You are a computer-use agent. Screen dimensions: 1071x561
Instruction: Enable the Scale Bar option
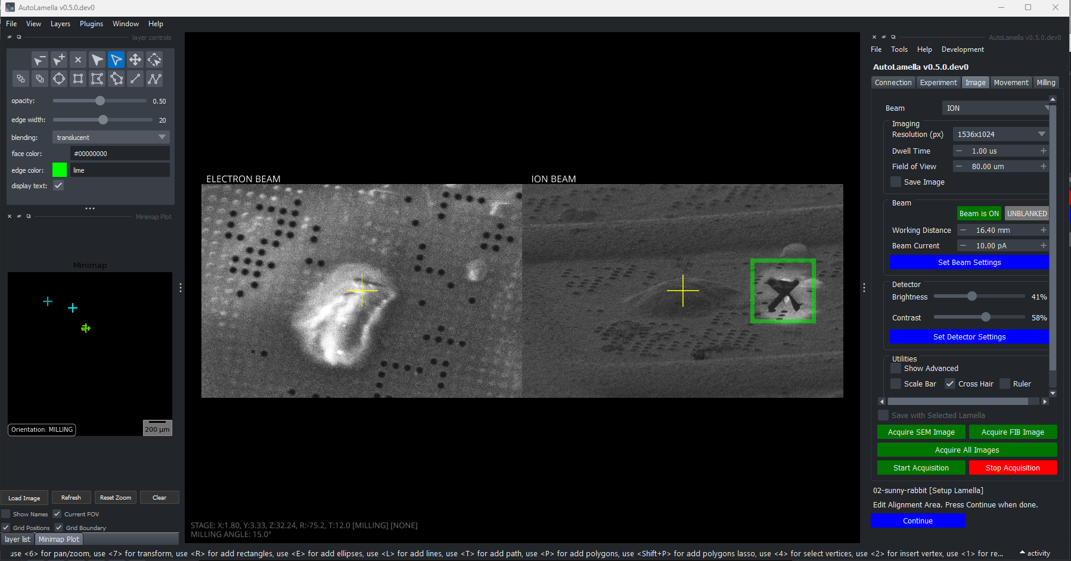896,384
